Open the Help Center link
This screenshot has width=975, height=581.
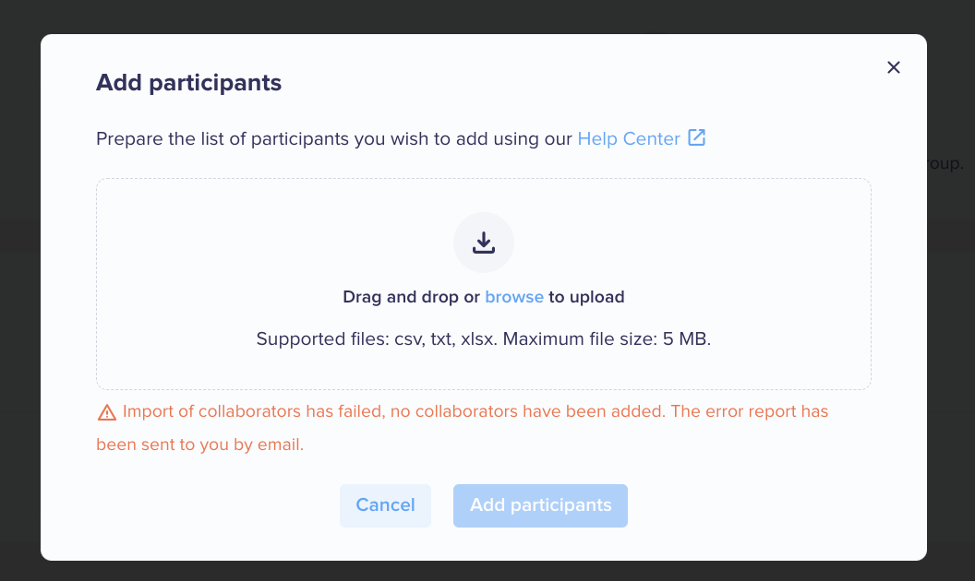click(x=629, y=138)
